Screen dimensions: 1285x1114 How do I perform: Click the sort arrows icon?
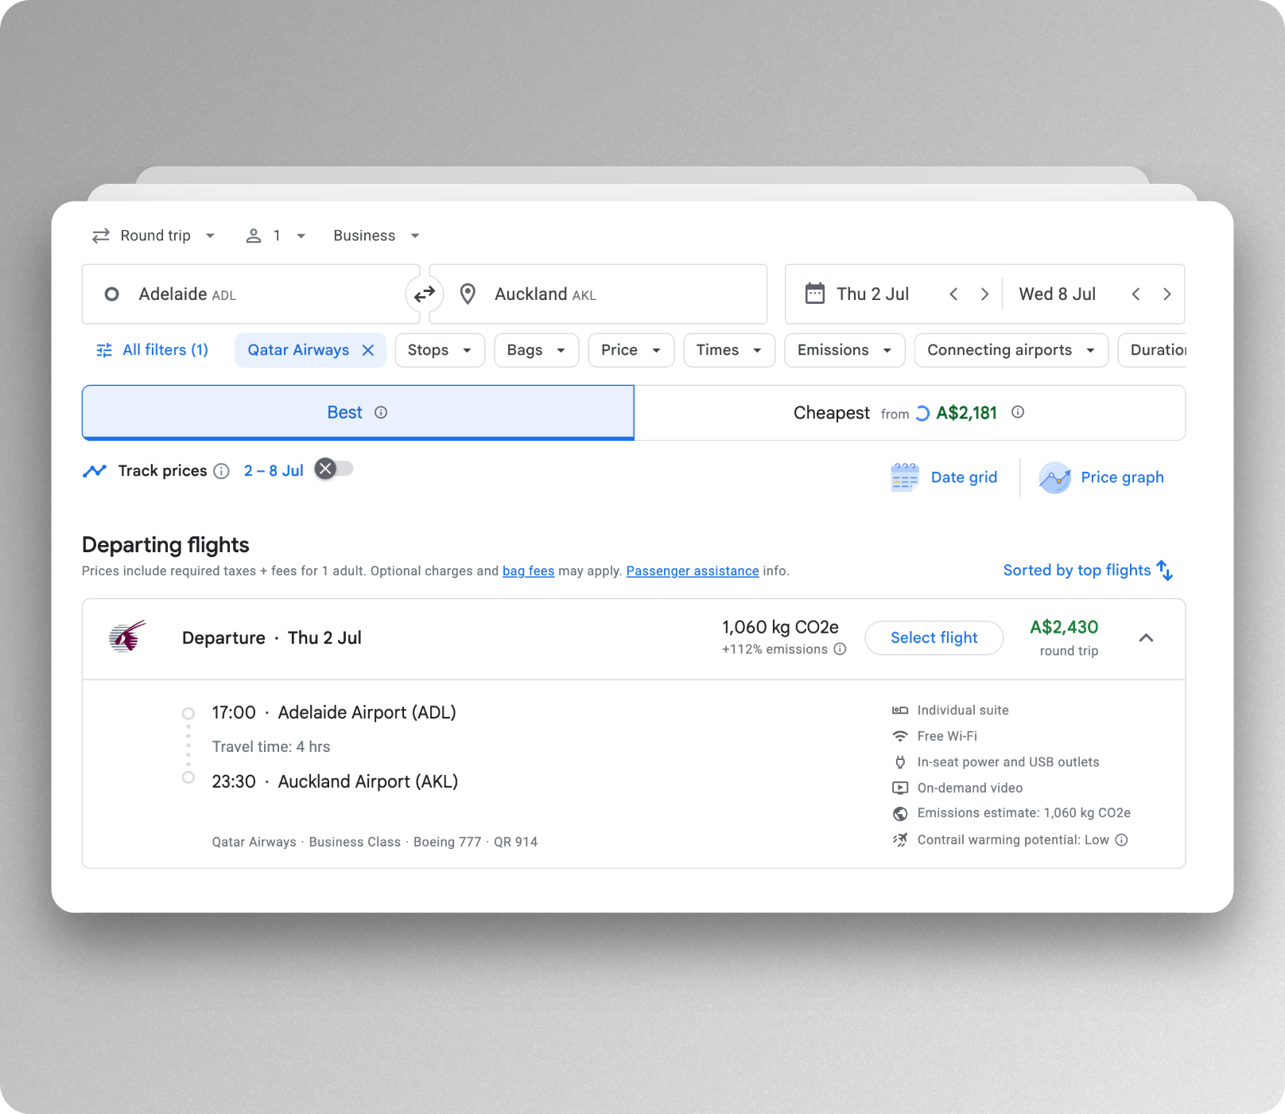[x=1165, y=571]
